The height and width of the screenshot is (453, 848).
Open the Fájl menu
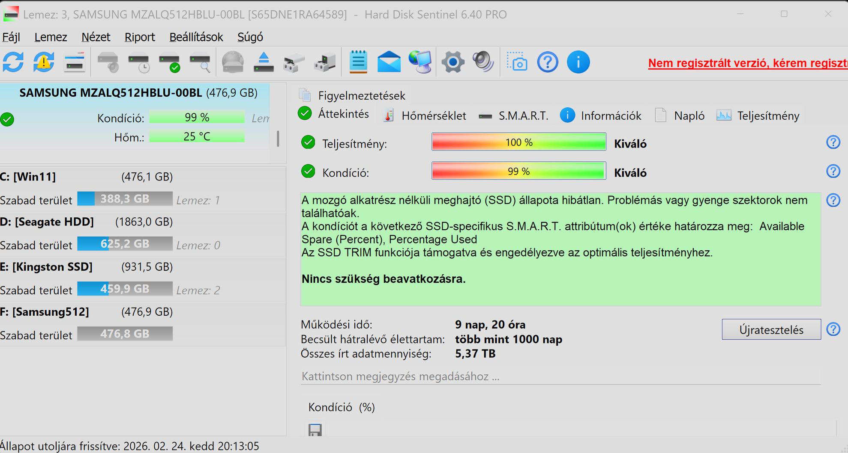11,37
